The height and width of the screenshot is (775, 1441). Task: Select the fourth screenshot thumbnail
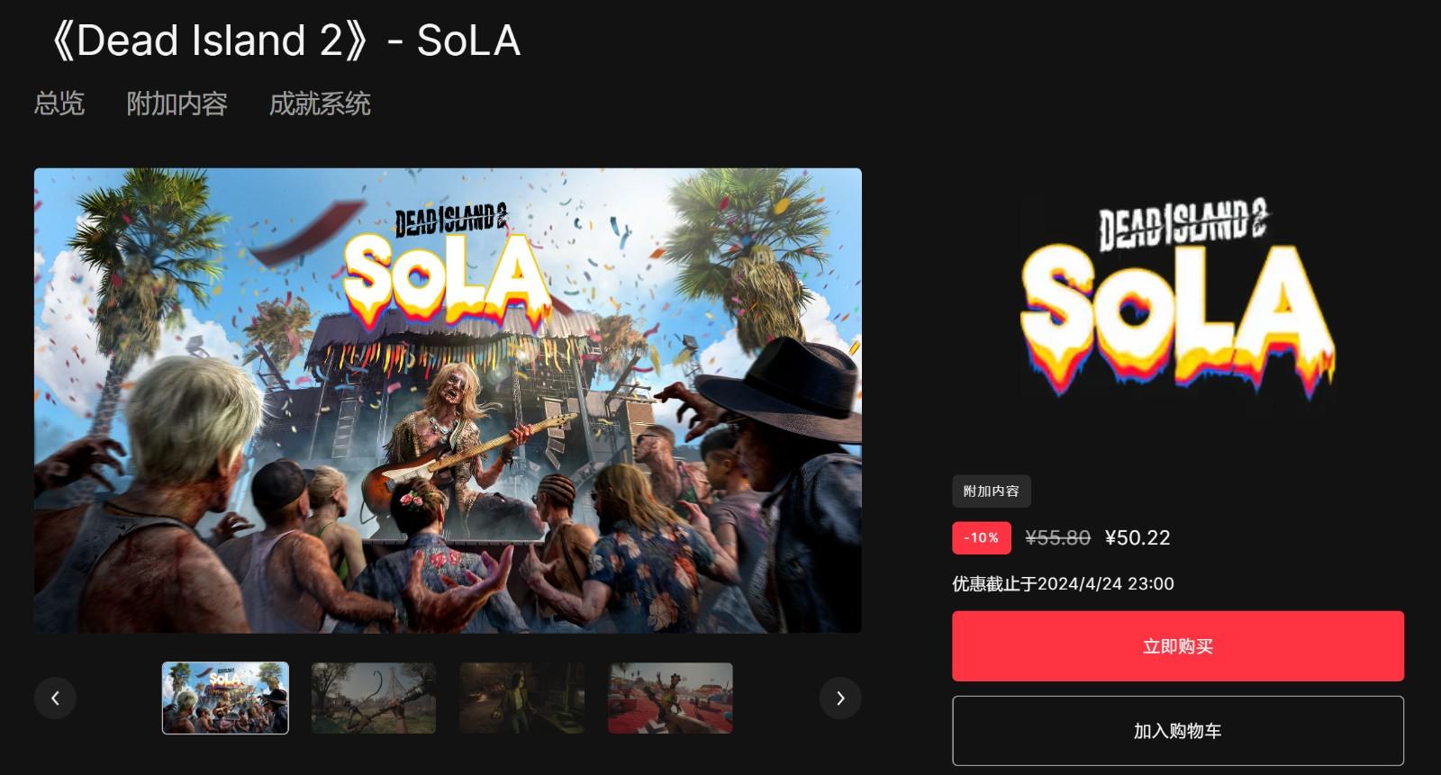(x=671, y=698)
